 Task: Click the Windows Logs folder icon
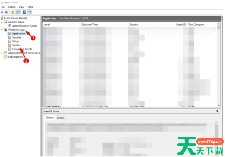(5, 30)
